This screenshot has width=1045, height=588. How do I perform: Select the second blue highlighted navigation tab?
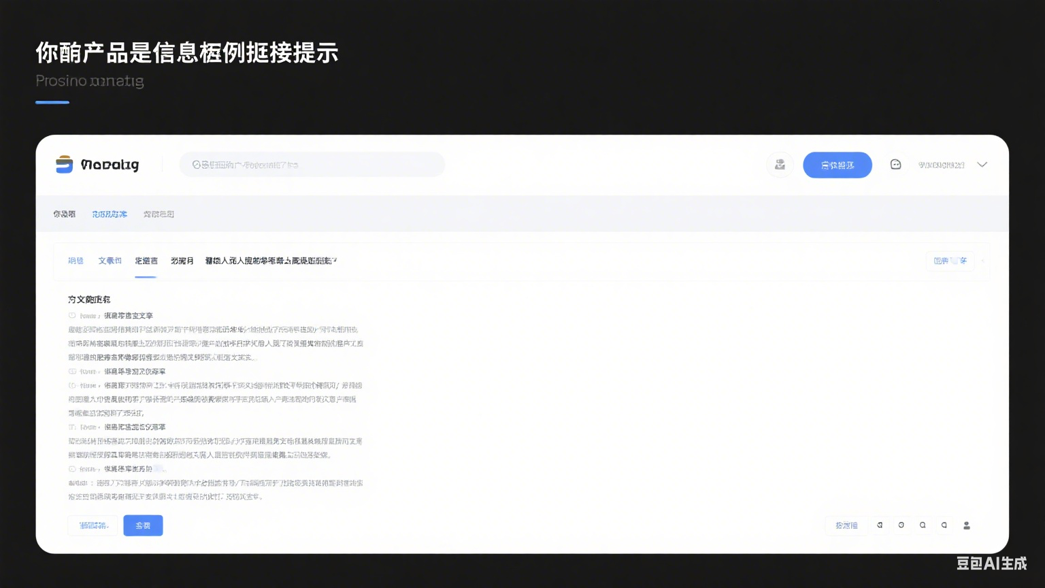[x=109, y=213]
